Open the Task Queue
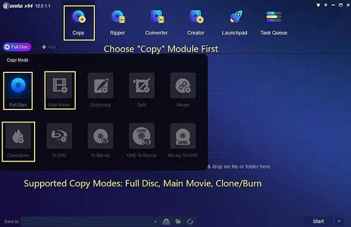Viewport: 351px width, 227px height. click(274, 23)
